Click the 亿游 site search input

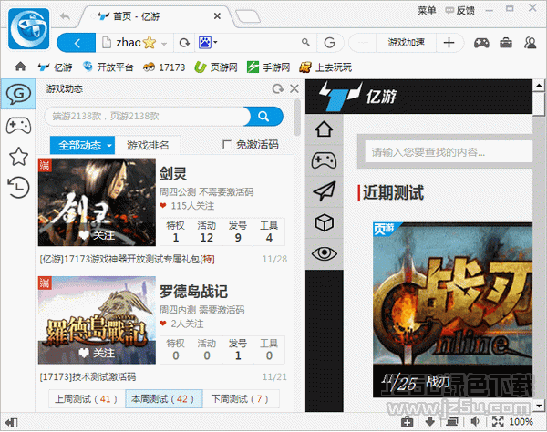[449, 151]
